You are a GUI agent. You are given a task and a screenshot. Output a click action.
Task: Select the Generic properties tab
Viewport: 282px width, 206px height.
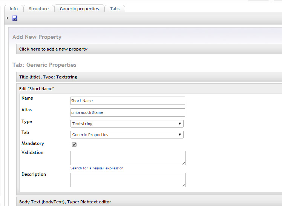tap(79, 8)
